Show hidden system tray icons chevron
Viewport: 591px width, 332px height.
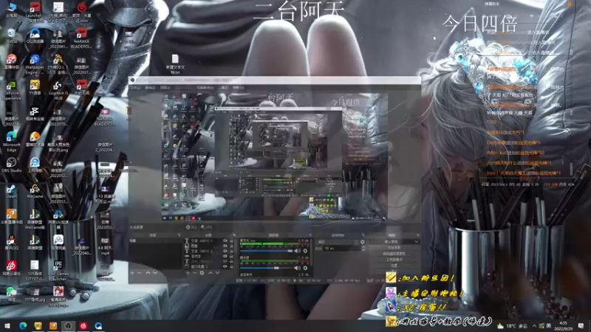click(x=534, y=326)
